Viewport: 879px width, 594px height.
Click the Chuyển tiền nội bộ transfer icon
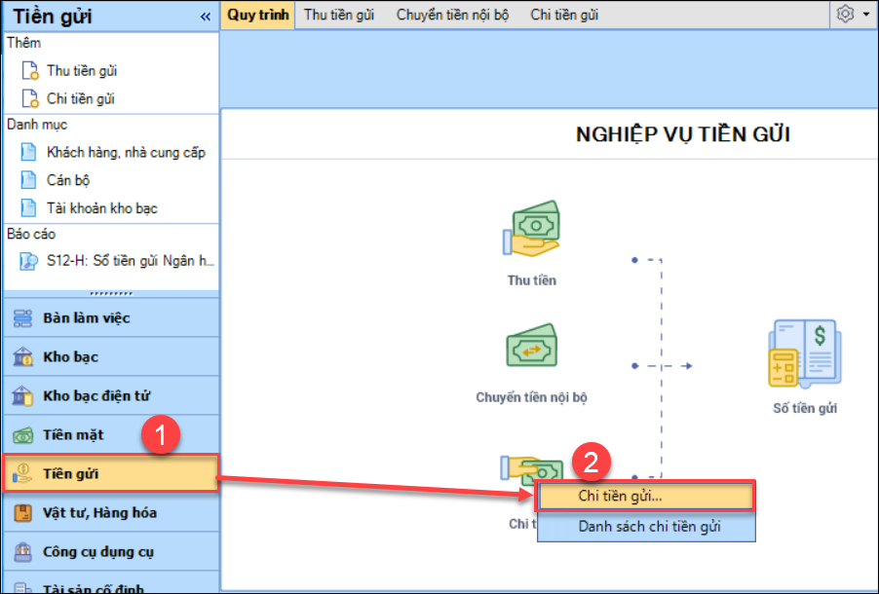click(531, 348)
